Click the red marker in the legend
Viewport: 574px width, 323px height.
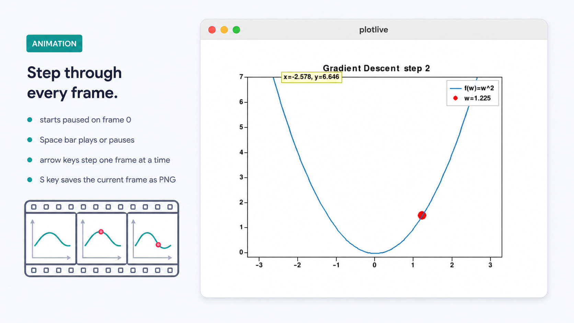click(x=456, y=98)
